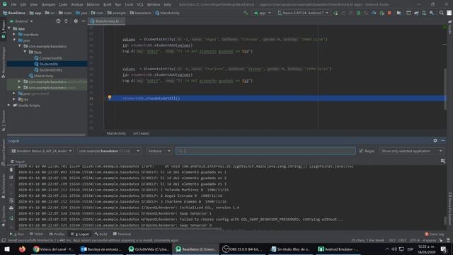453x255 pixels.
Task: Open Search Everywhere magnifier icon
Action: (441, 13)
